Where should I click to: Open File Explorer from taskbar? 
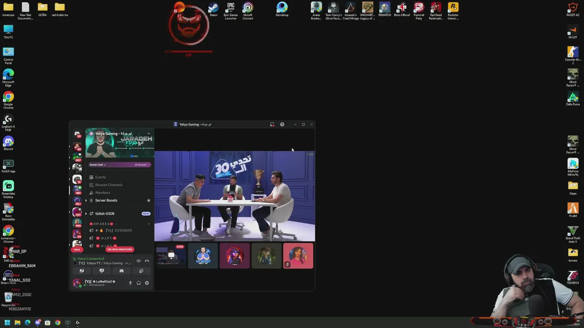[17, 323]
